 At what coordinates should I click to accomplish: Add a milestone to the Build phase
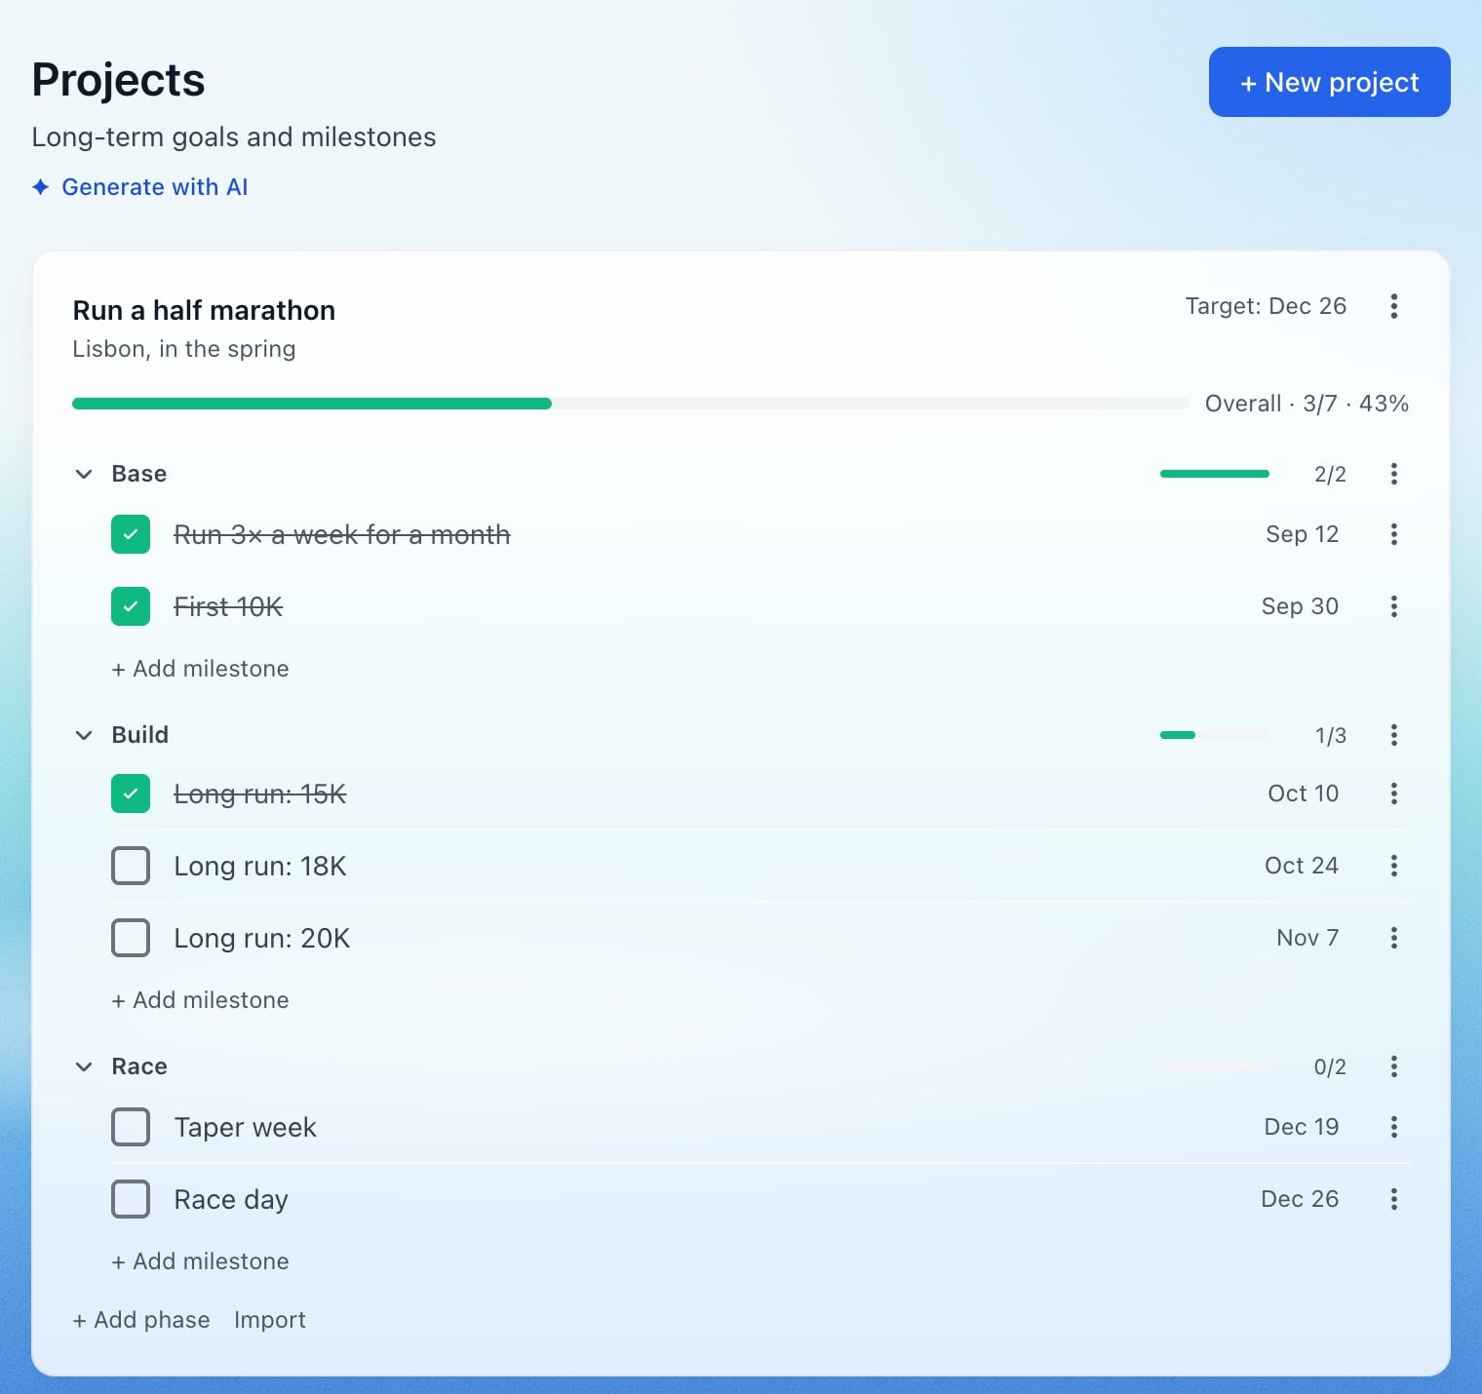pyautogui.click(x=200, y=1000)
